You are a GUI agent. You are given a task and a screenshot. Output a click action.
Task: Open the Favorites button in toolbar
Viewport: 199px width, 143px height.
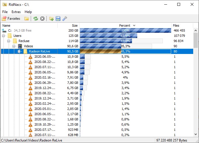click(11, 19)
